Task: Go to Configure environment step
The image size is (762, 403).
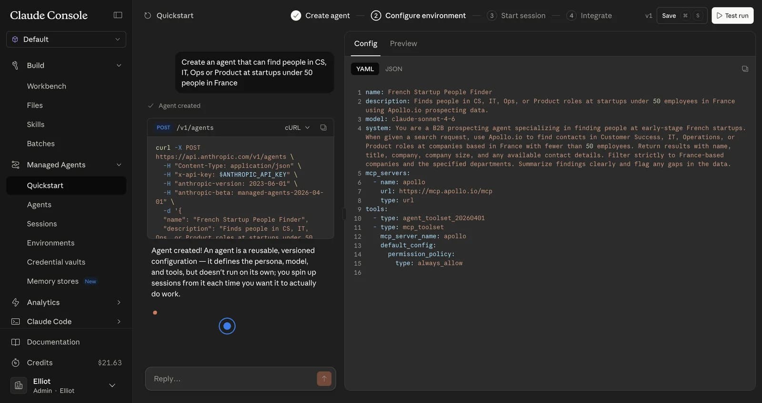Action: coord(418,16)
